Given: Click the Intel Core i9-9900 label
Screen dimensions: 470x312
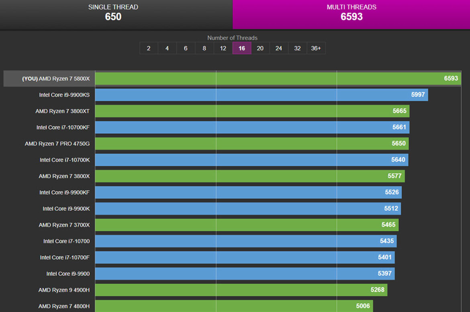Looking at the screenshot, I should click(68, 274).
